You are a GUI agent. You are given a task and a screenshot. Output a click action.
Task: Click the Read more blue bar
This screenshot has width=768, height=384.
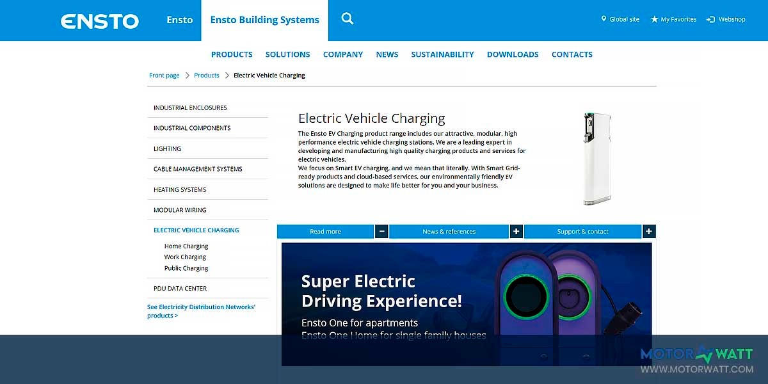click(x=325, y=231)
